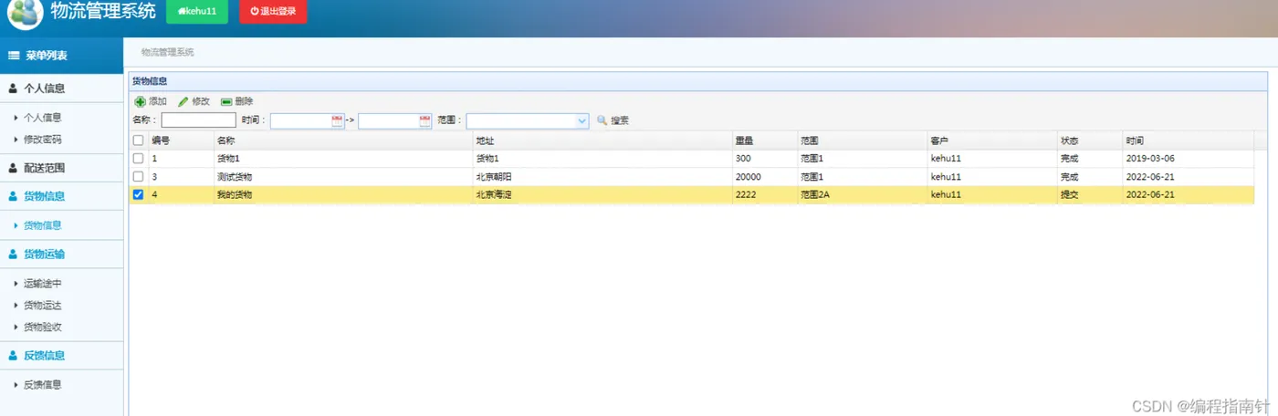The image size is (1278, 416).
Task: Click the weight cell 300
Action: (x=764, y=159)
